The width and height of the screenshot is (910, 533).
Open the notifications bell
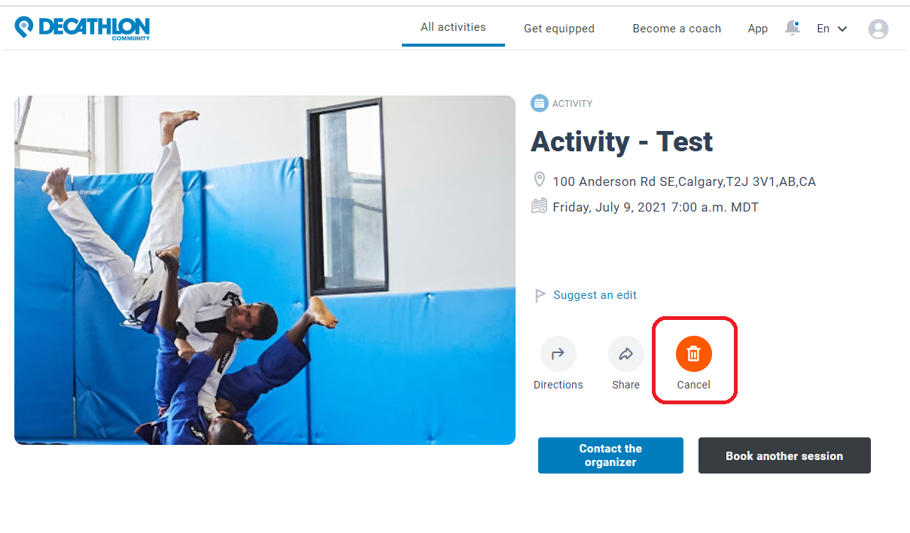792,28
